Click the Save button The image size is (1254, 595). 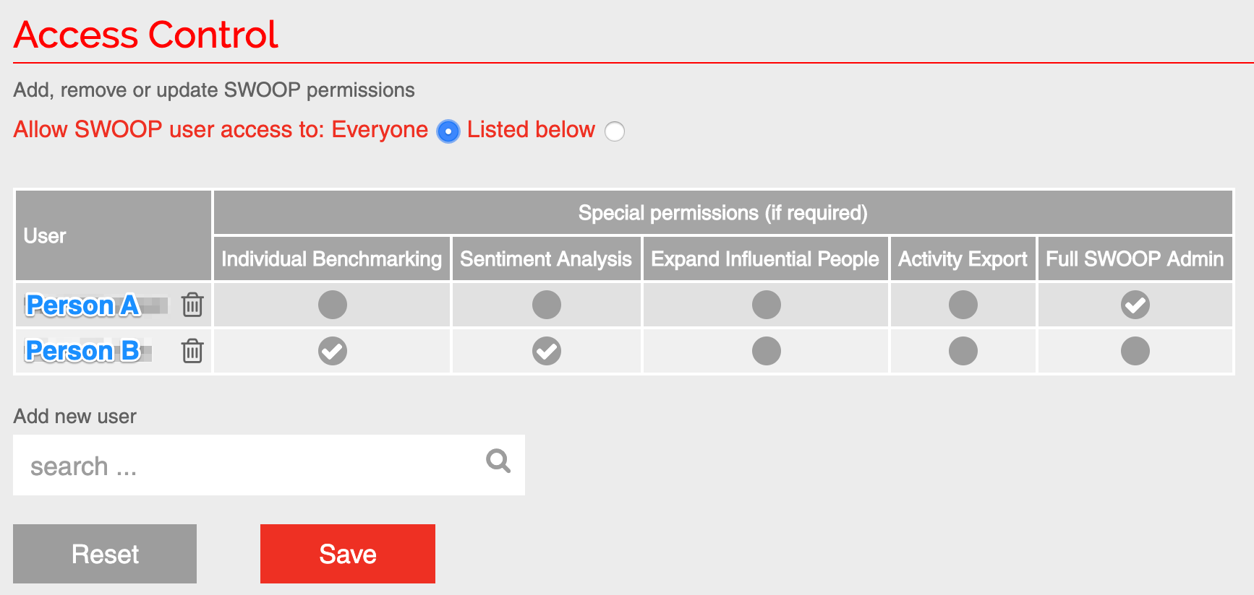[347, 553]
